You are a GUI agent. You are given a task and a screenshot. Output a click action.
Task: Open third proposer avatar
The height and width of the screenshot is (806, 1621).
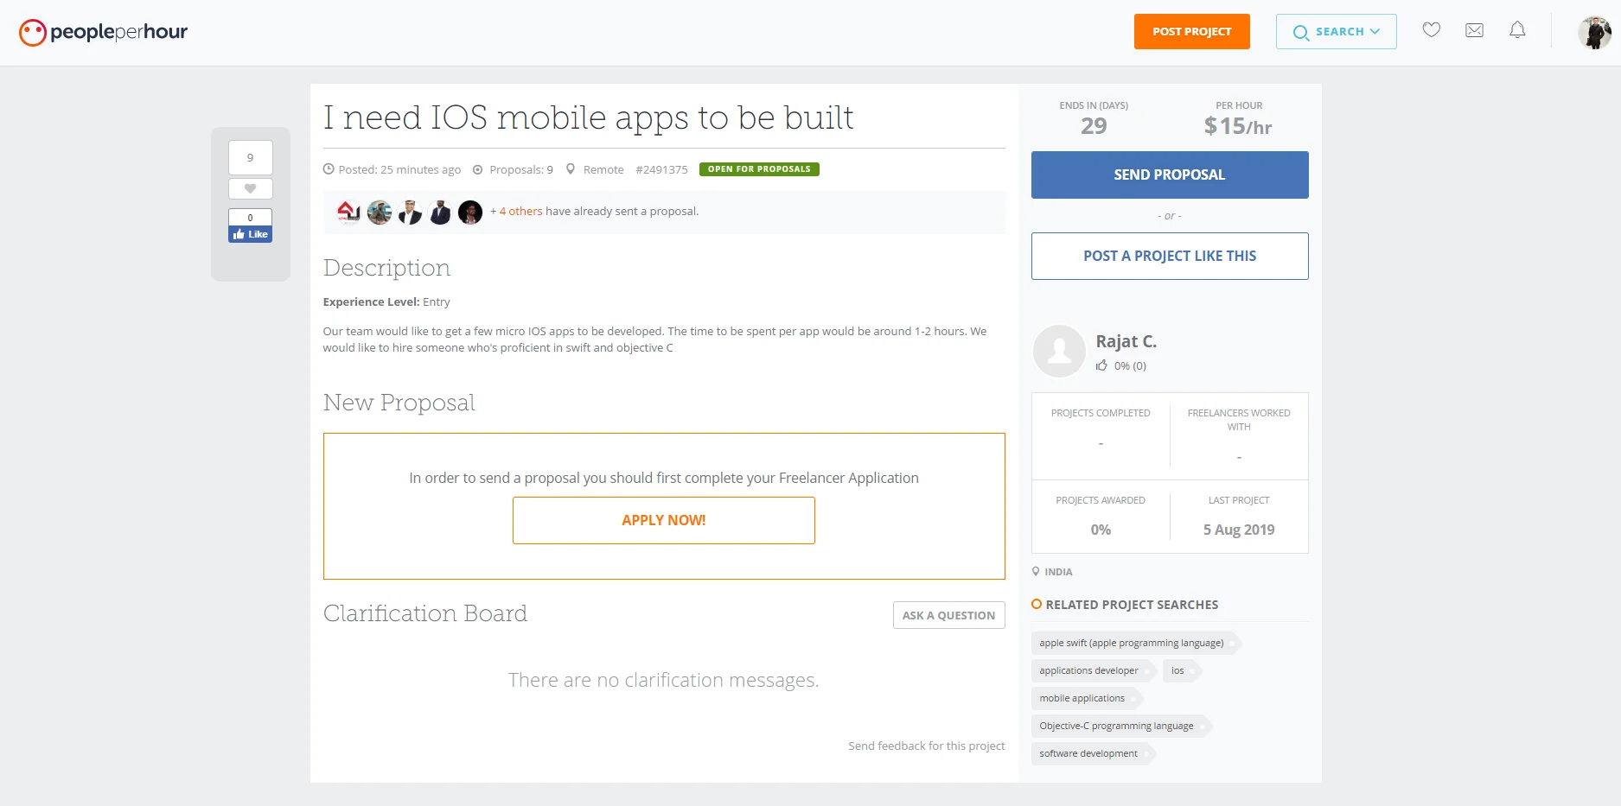tap(410, 212)
